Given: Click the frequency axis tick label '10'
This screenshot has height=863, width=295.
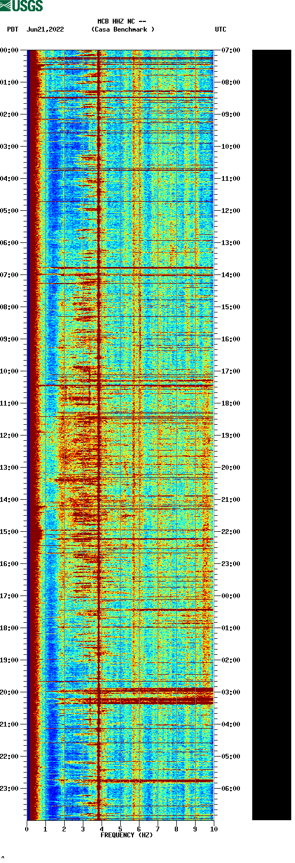Looking at the screenshot, I should click(x=214, y=829).
